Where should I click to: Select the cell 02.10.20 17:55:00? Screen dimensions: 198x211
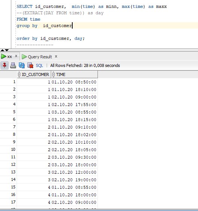[x=74, y=105]
